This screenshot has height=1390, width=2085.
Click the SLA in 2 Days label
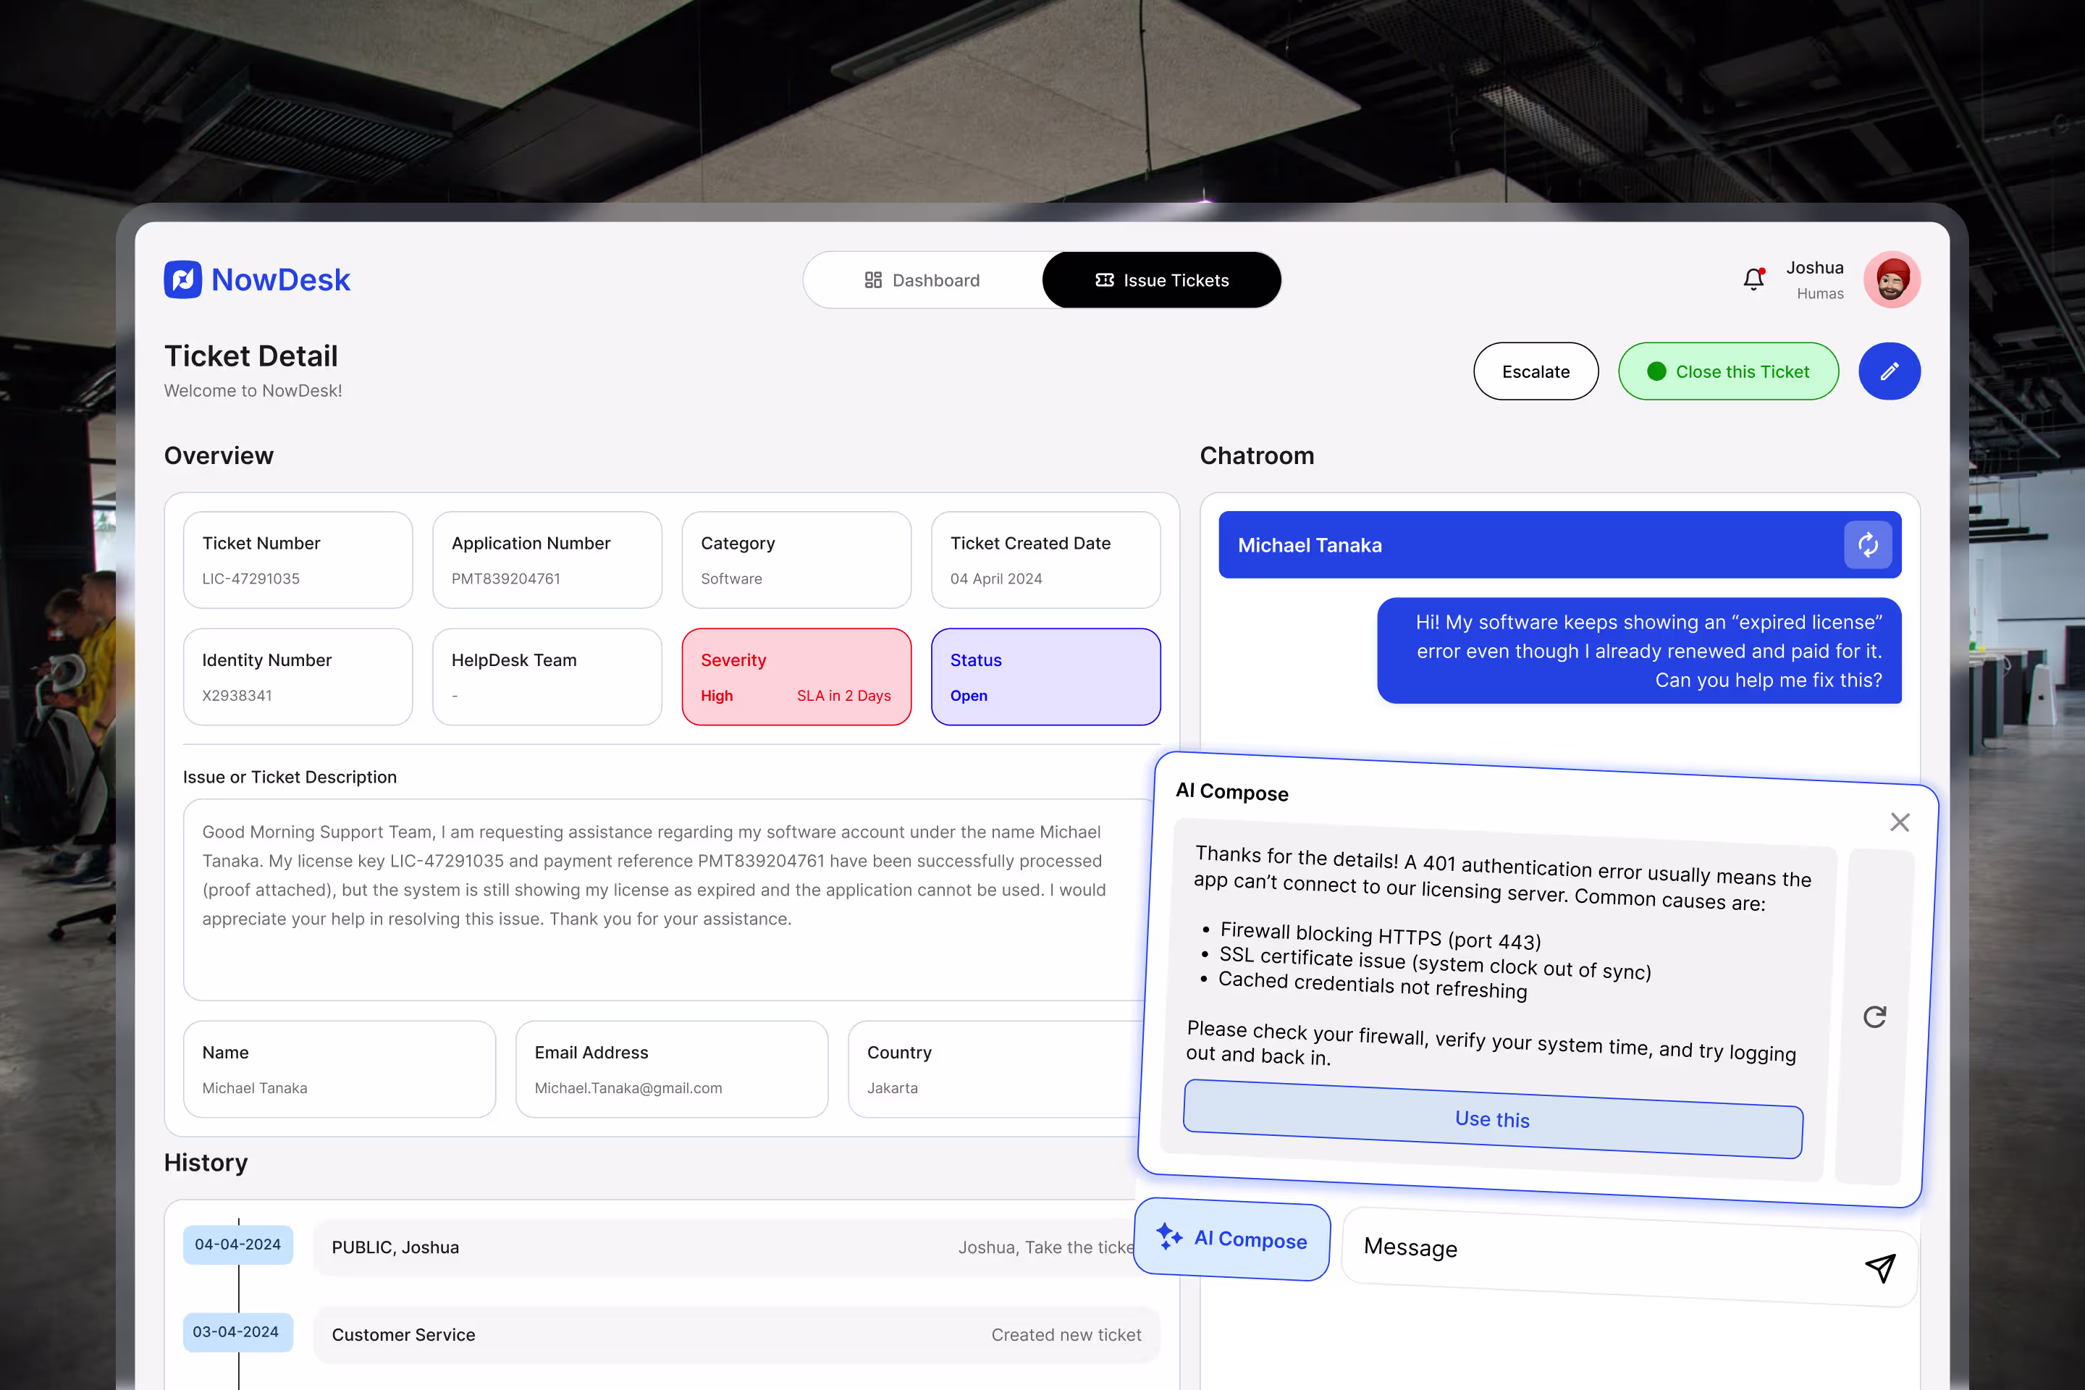coord(844,696)
